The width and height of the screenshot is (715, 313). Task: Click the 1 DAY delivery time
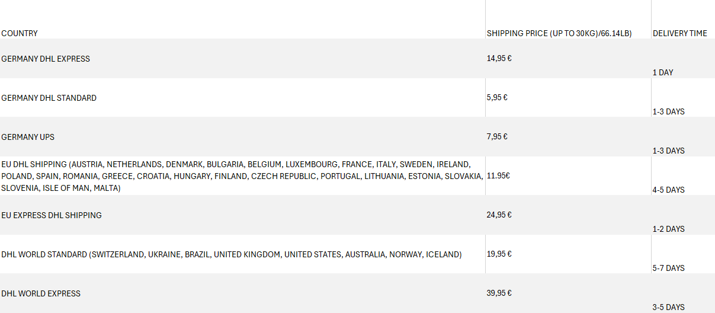(x=663, y=72)
